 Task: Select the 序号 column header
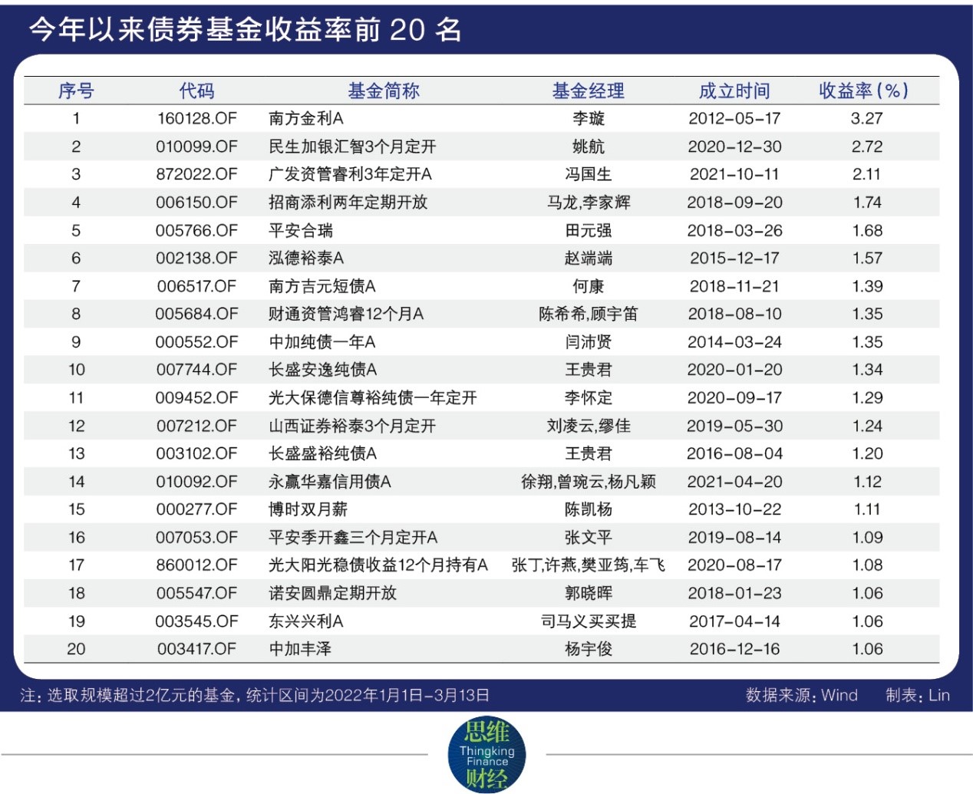pyautogui.click(x=76, y=91)
